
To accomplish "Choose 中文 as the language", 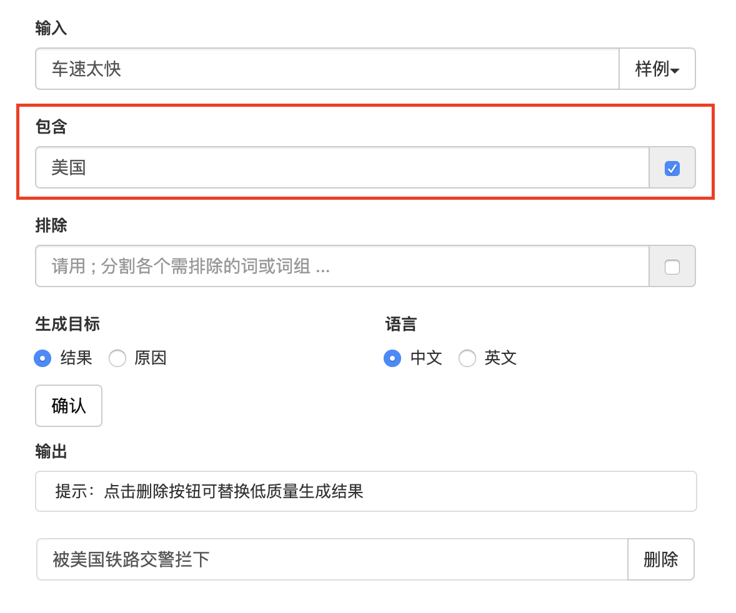I will coord(392,358).
